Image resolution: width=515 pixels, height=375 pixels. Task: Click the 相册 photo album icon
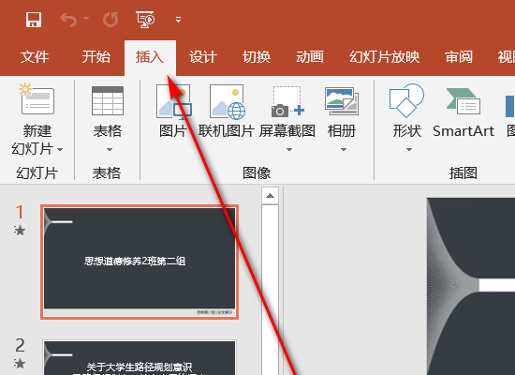tap(342, 100)
